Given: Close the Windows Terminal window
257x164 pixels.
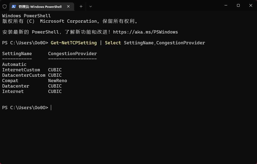Looking at the screenshot, I should coord(251,5).
